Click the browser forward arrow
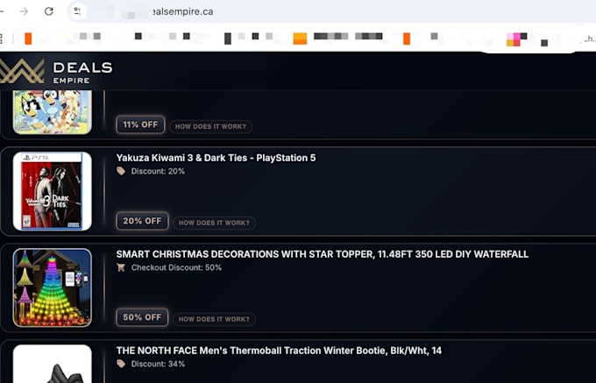The width and height of the screenshot is (596, 383). (x=24, y=11)
